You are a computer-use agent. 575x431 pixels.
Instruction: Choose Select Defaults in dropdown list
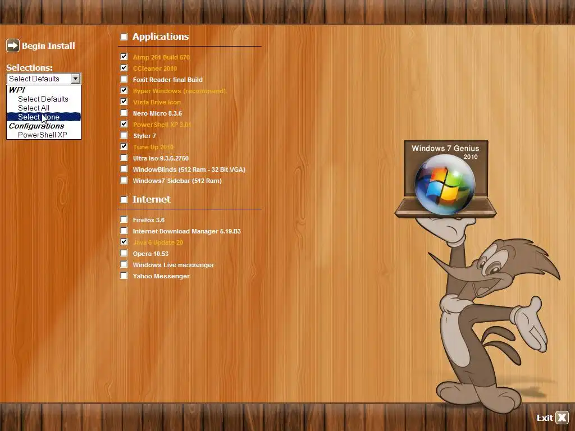click(x=43, y=99)
